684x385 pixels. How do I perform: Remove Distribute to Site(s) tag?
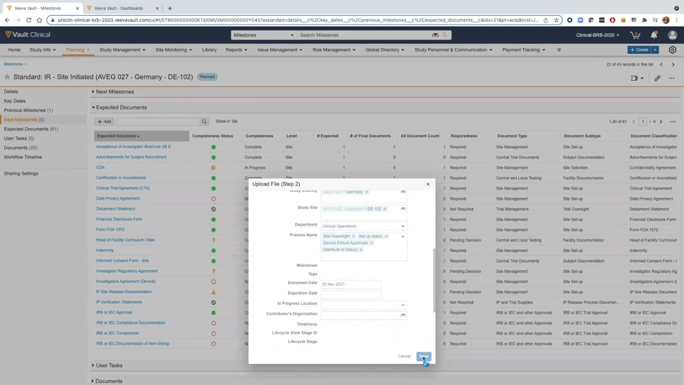[361, 250]
